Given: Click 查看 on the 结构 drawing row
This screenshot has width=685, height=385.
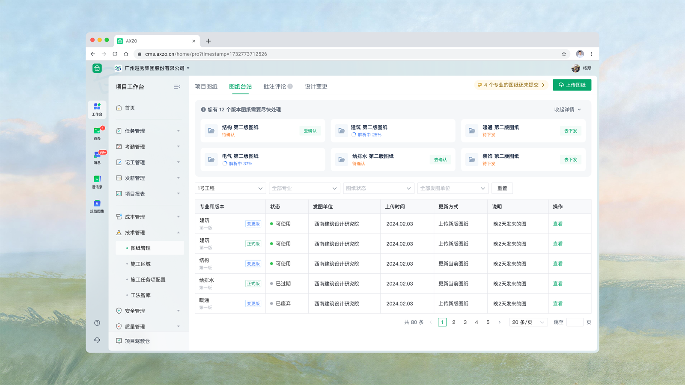Looking at the screenshot, I should point(557,264).
